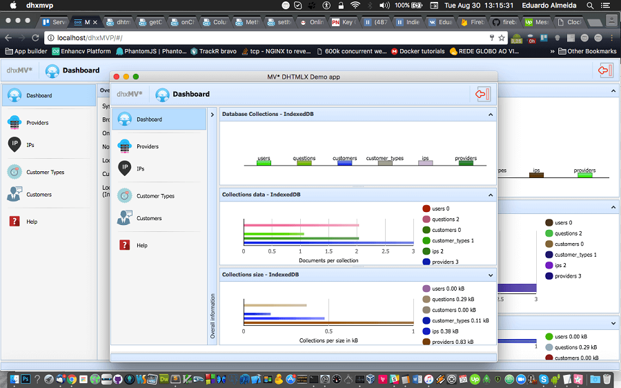Click the logout icon in the front demo window
The image size is (621, 388).
(483, 94)
